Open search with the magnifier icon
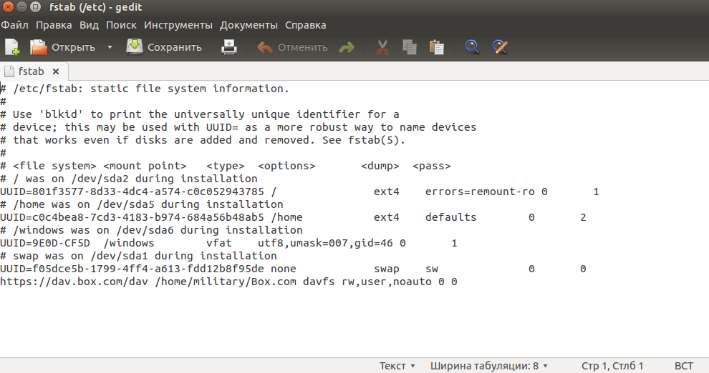Screen dimensions: 709x373 tap(473, 47)
